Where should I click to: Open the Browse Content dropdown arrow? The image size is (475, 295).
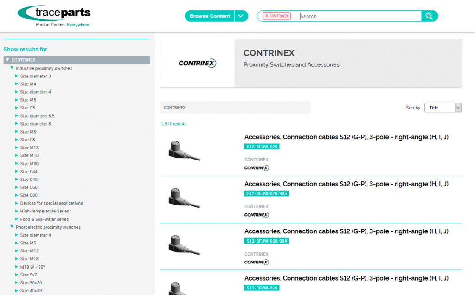(x=241, y=16)
